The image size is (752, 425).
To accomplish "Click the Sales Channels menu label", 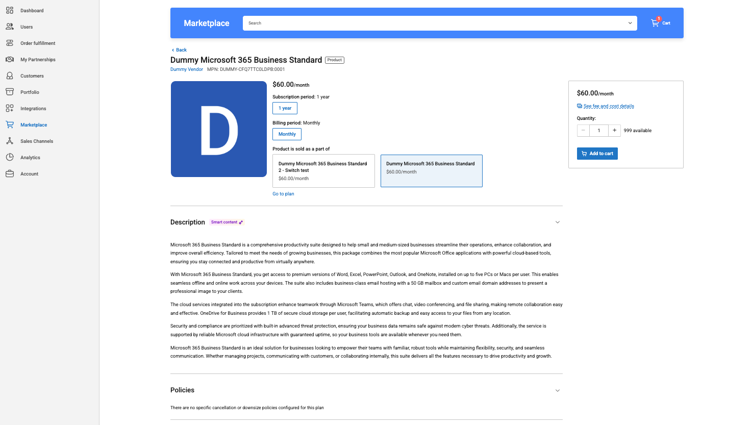I will tap(37, 141).
